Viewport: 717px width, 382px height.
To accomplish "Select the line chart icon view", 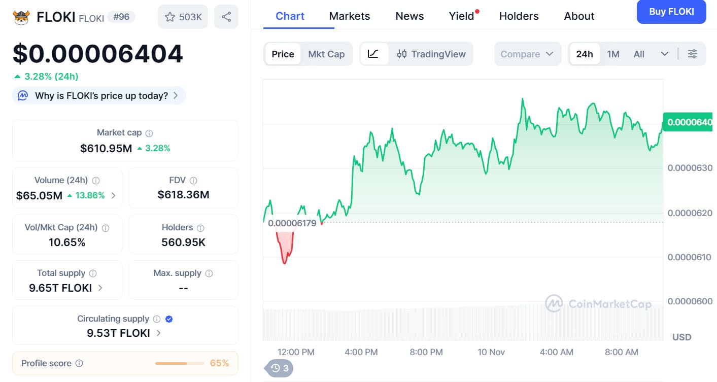I will [373, 54].
